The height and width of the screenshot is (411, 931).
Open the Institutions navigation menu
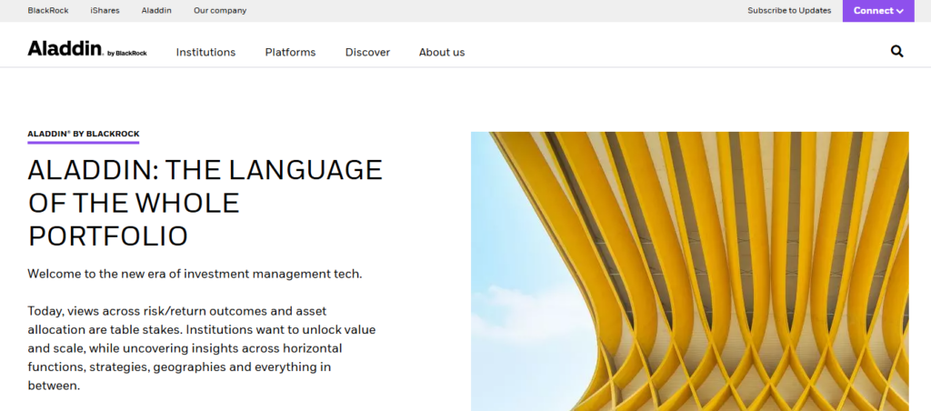[x=205, y=53]
